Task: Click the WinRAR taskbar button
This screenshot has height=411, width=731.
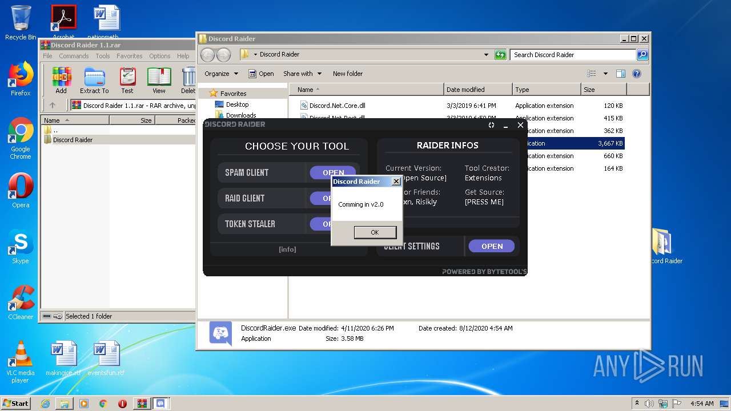Action: [x=141, y=404]
